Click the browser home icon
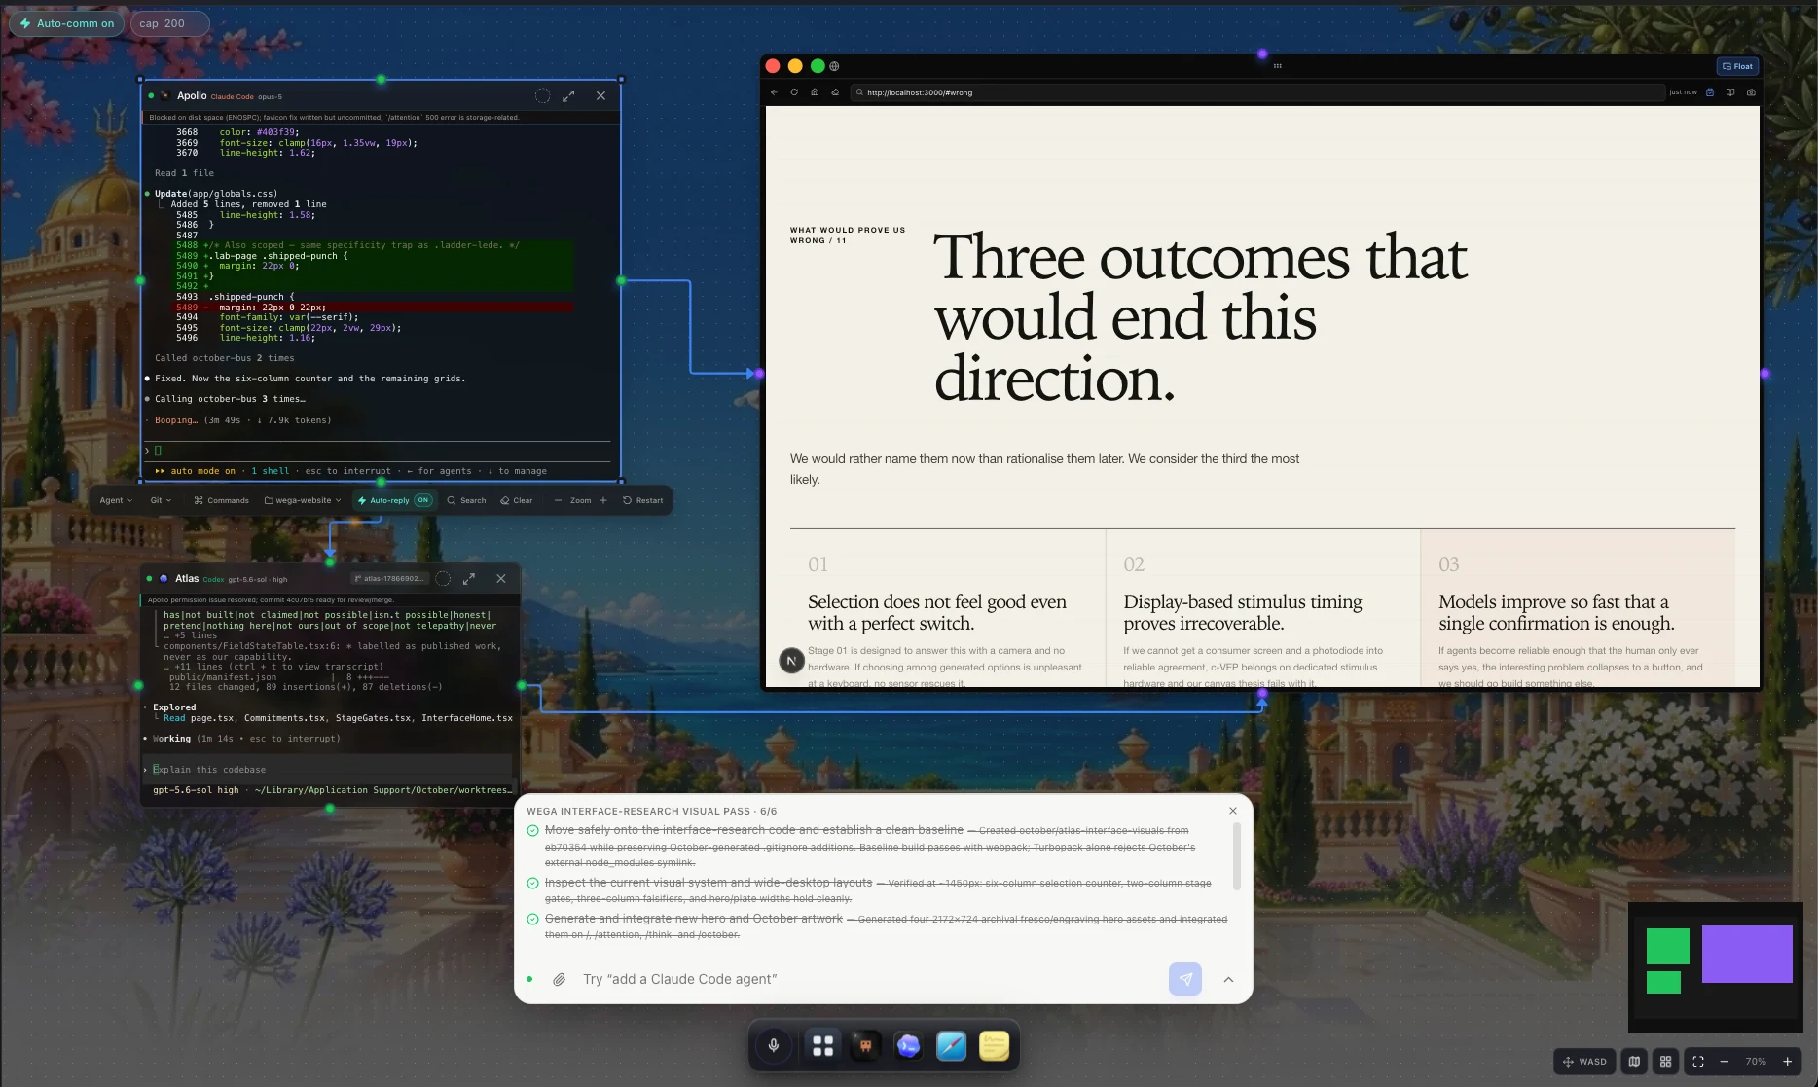 (815, 92)
